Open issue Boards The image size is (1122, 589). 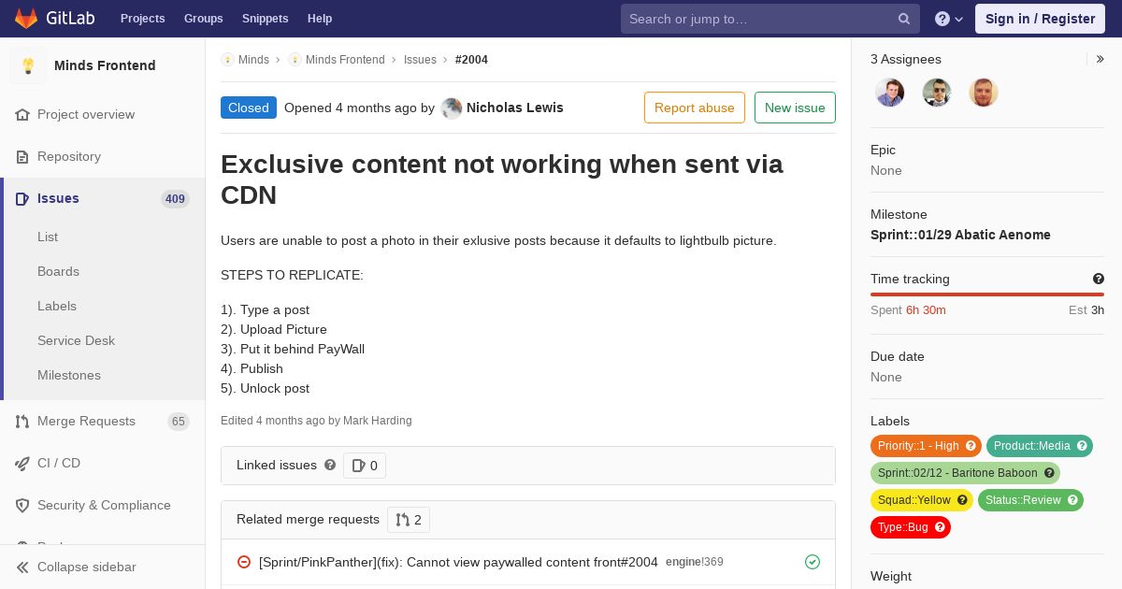coord(58,271)
